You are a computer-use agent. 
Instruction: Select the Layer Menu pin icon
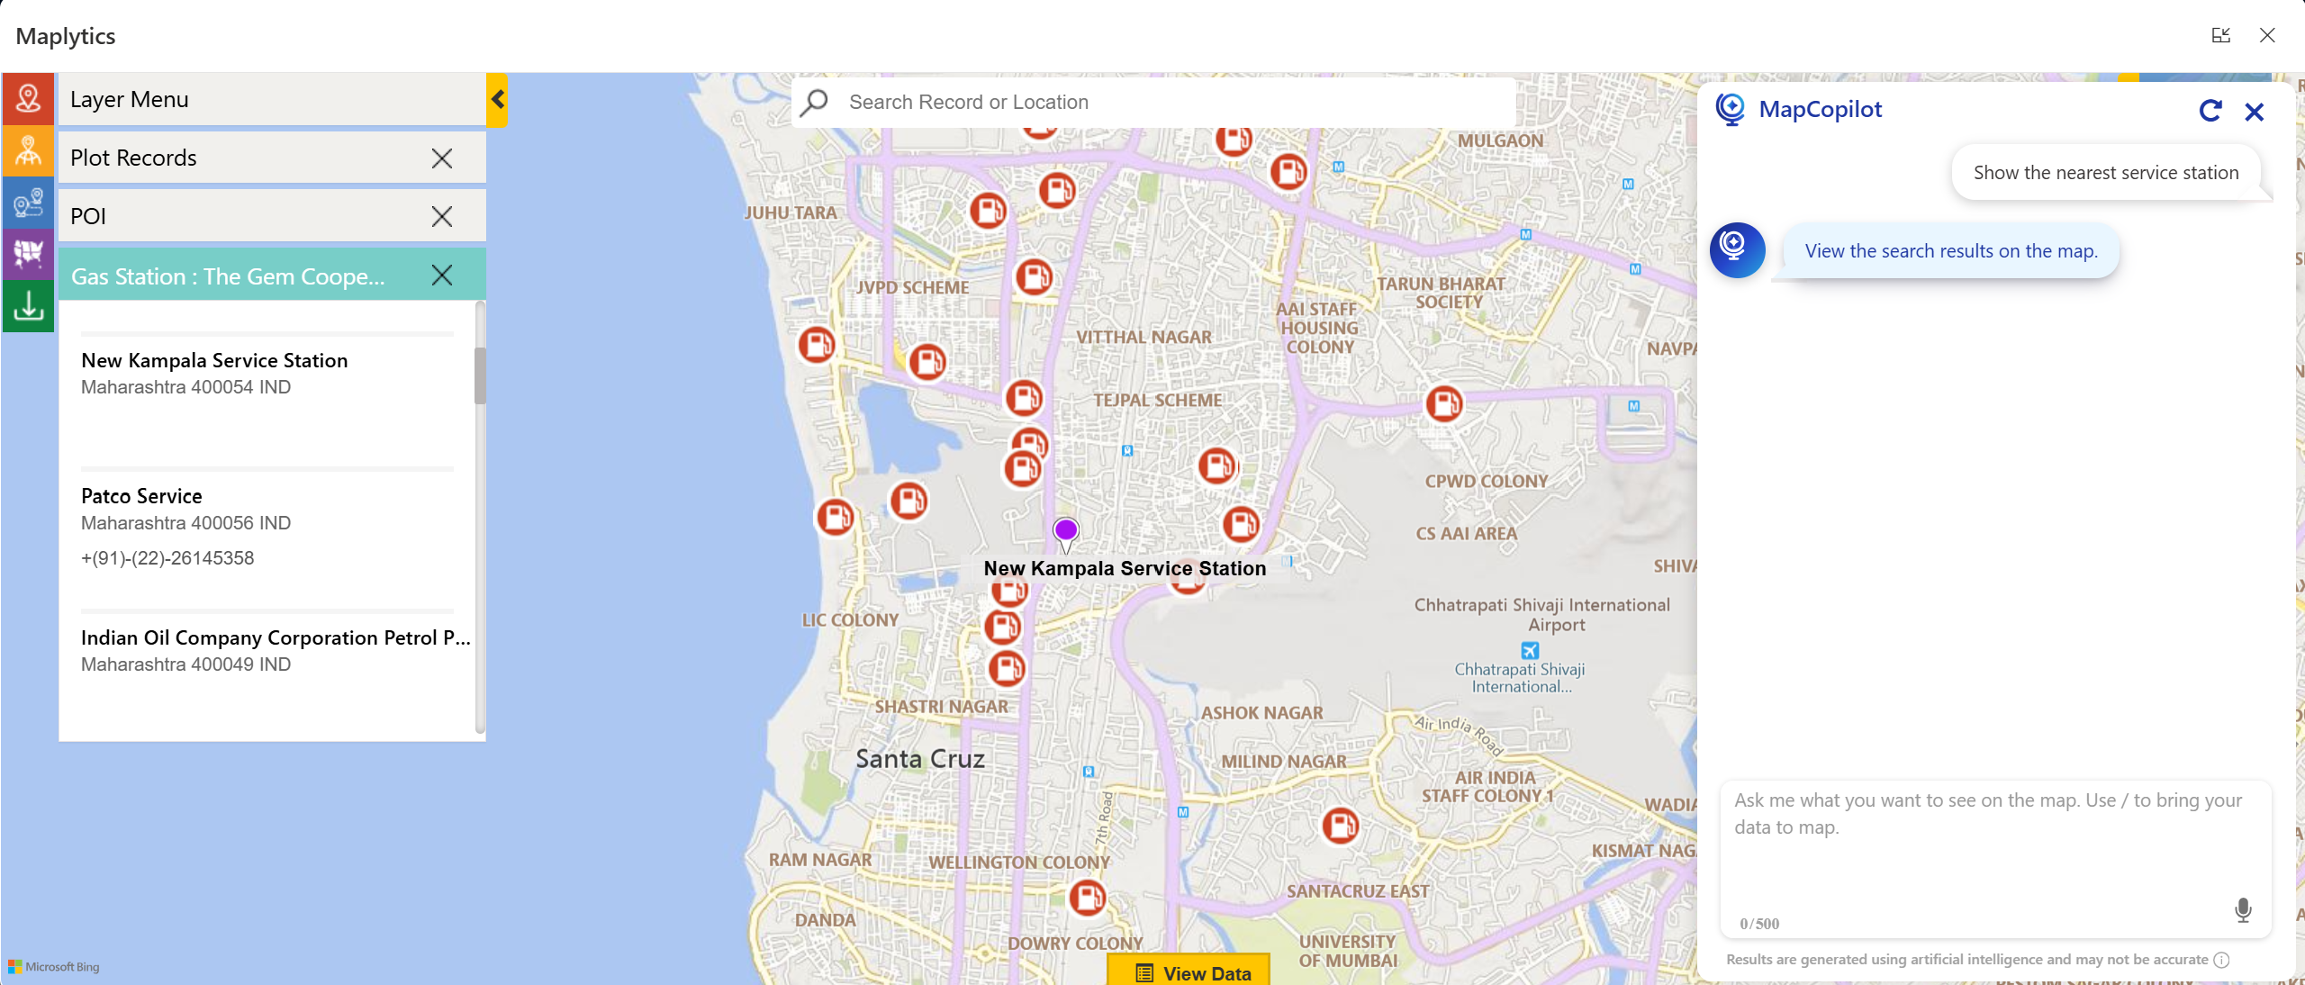click(x=28, y=99)
